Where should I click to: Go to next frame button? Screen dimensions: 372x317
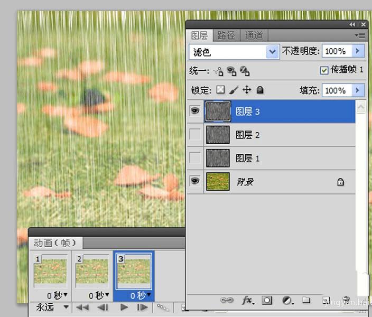tap(142, 307)
